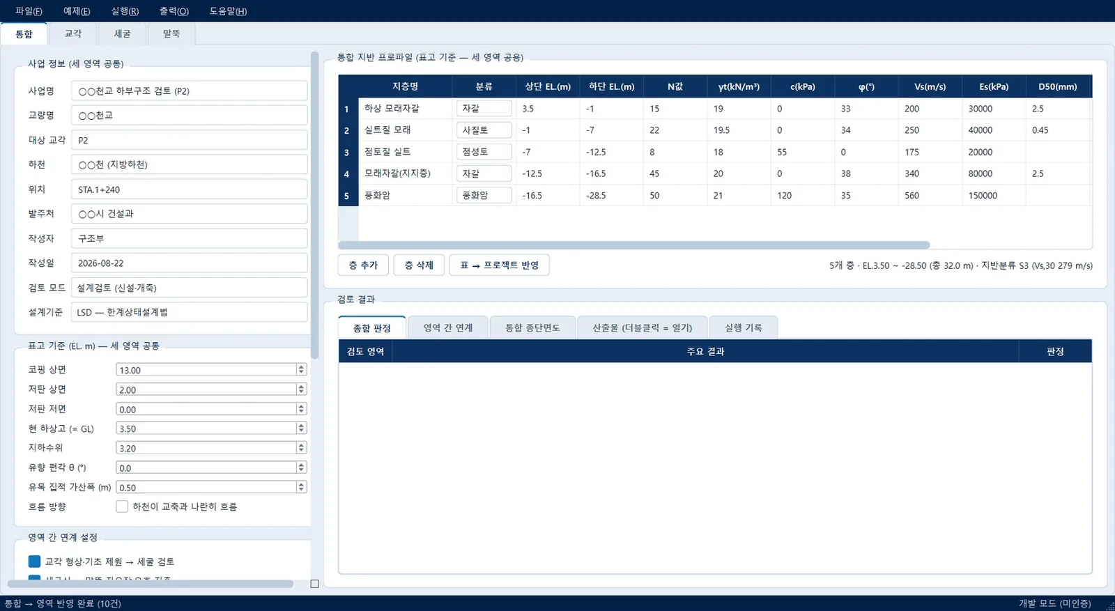Click the 유향 편각 θ spinner arrows
The width and height of the screenshot is (1115, 611).
coord(301,467)
